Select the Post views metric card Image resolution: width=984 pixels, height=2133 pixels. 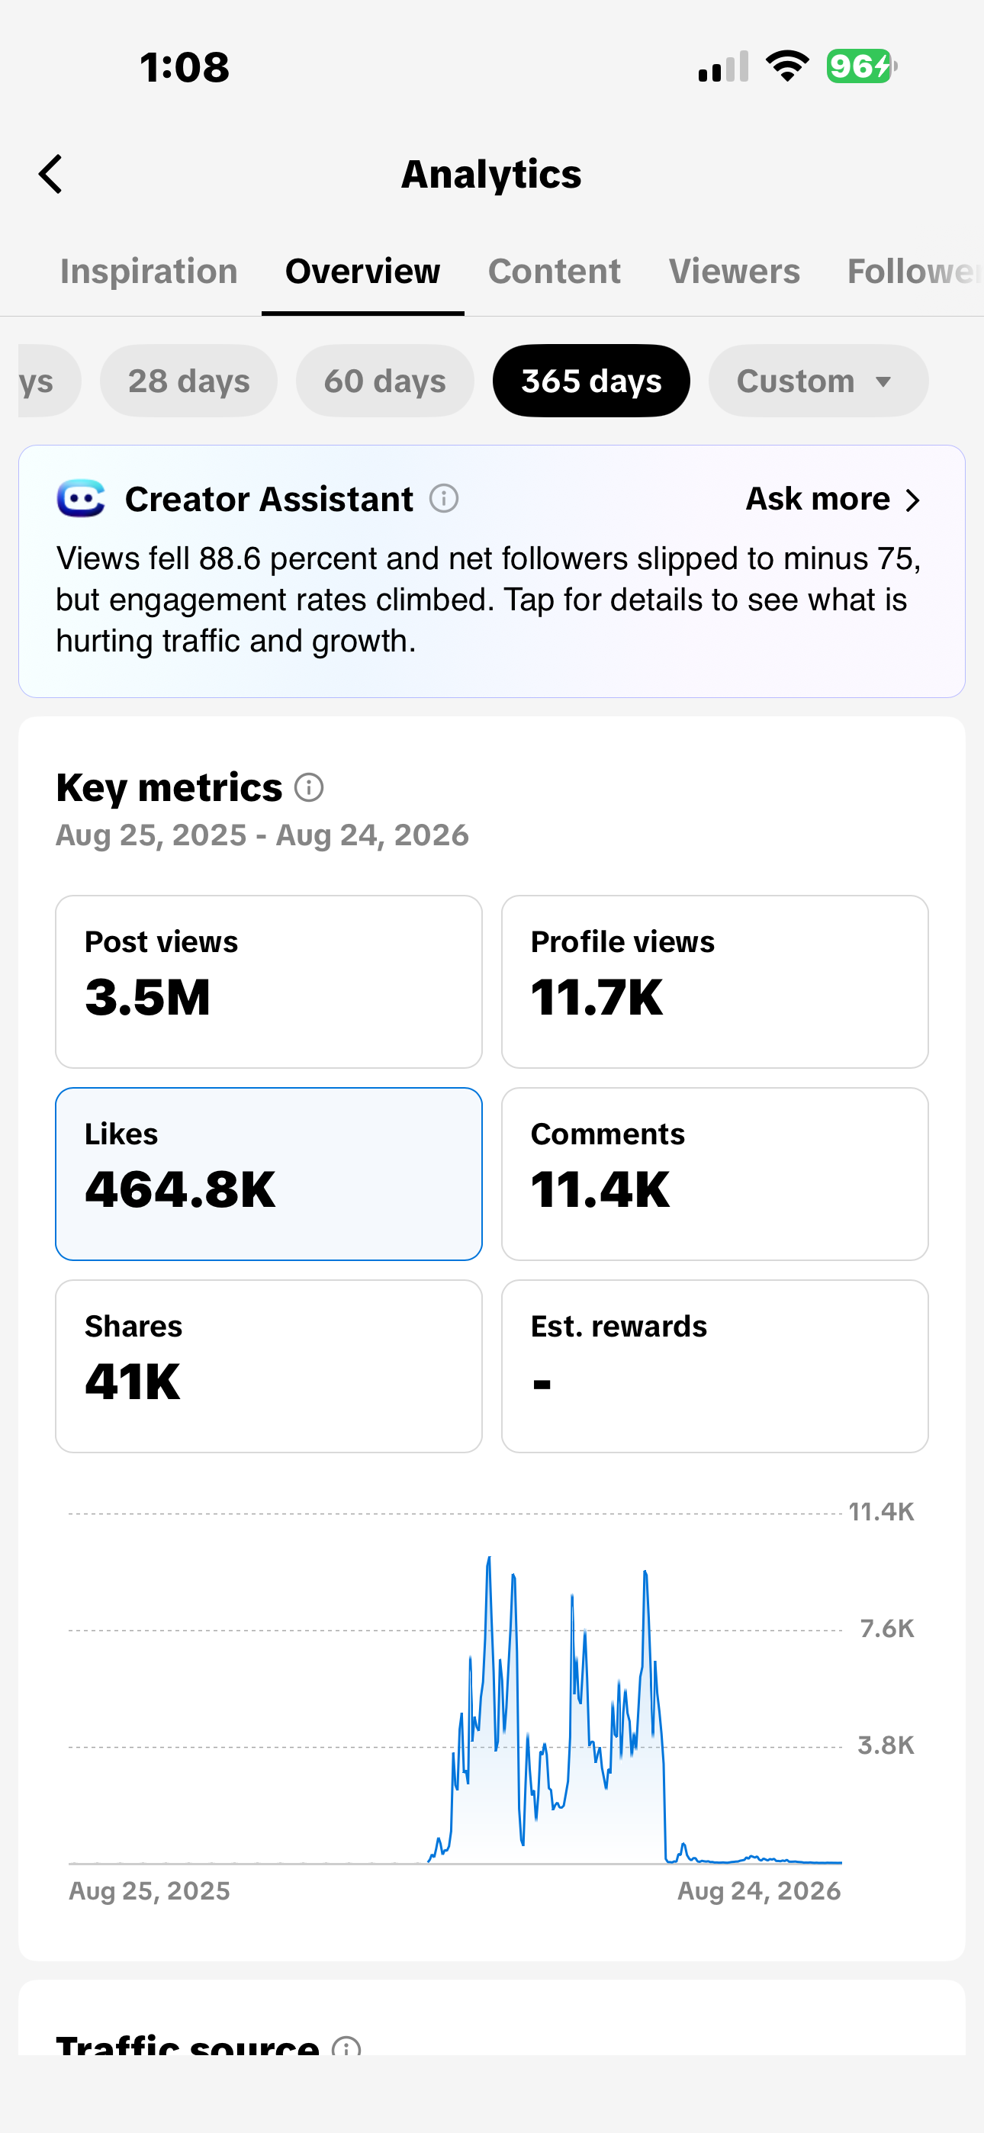click(269, 982)
